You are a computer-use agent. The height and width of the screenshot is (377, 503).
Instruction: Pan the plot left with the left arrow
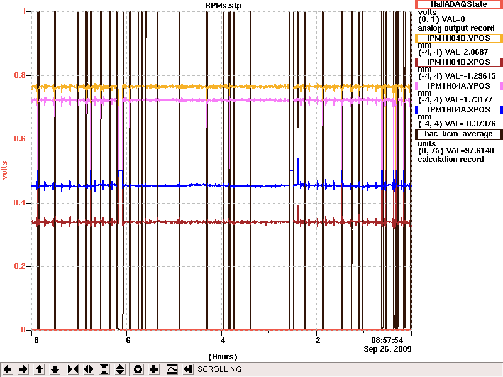tap(8, 369)
